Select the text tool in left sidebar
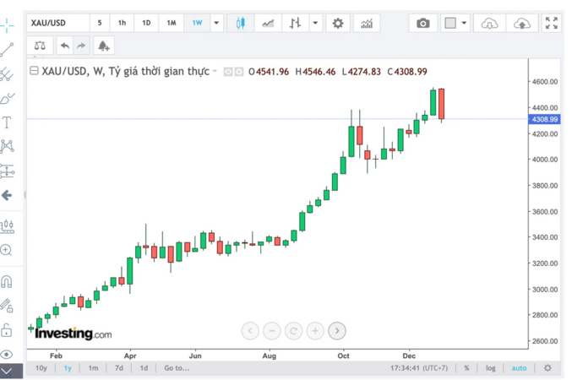572x380 pixels. 8,122
